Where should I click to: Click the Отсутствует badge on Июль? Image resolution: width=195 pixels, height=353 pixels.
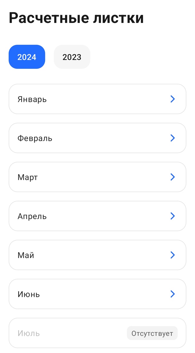152,333
